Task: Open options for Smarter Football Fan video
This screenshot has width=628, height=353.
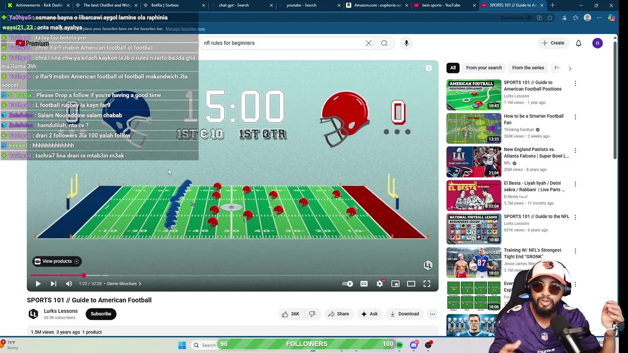Action: pyautogui.click(x=575, y=117)
